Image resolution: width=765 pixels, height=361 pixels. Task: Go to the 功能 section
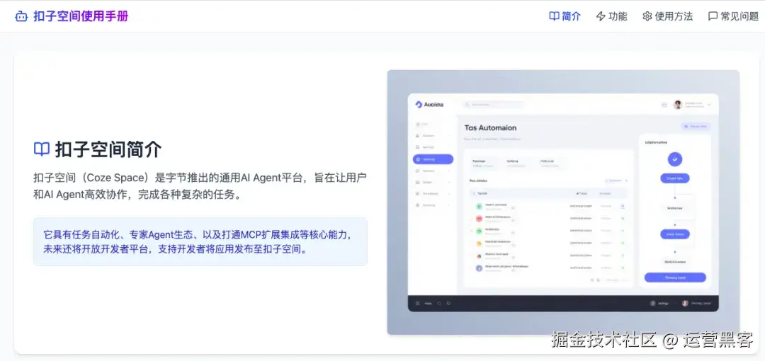pyautogui.click(x=612, y=16)
